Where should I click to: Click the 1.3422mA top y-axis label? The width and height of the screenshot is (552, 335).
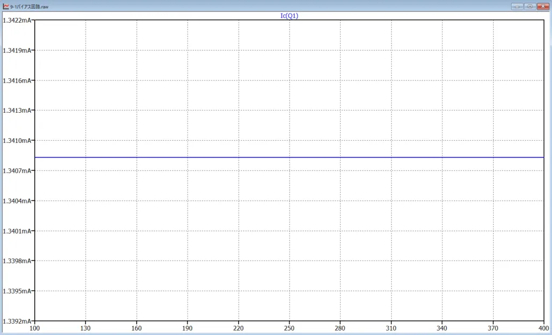[x=16, y=20]
